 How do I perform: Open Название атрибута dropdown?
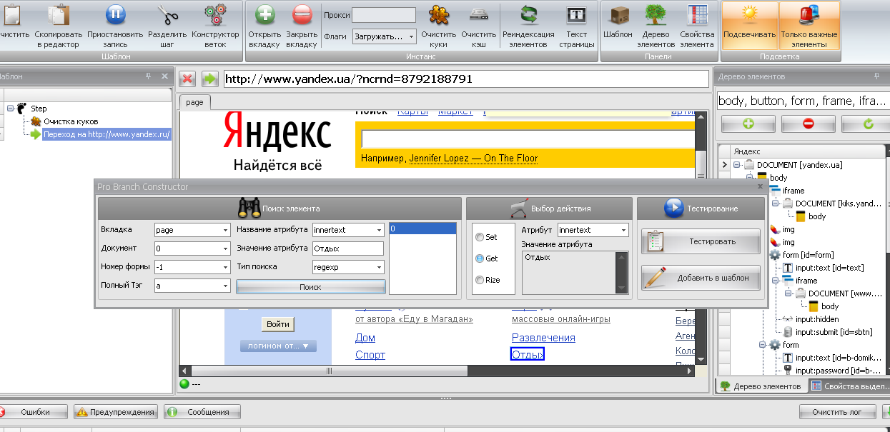(x=379, y=230)
